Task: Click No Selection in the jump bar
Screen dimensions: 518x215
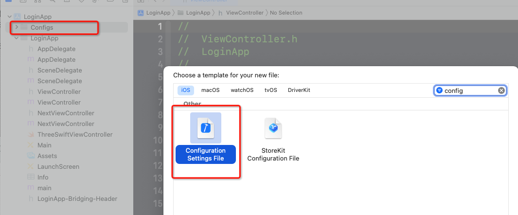Action: (286, 13)
